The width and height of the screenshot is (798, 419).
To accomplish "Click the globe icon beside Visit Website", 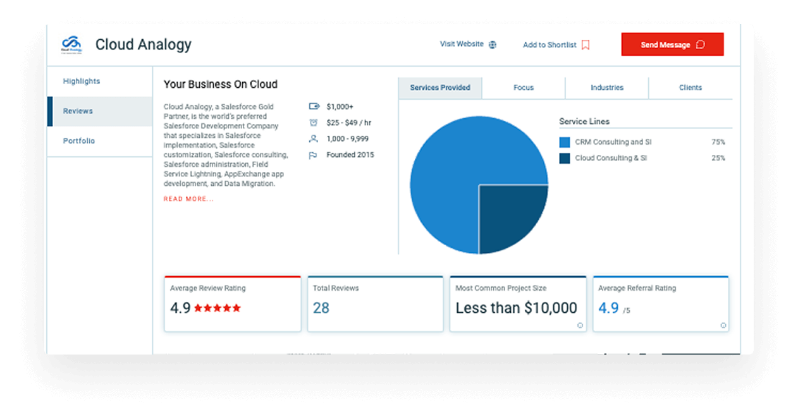I will click(x=493, y=45).
